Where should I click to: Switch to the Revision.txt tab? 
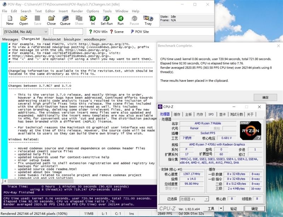point(52,39)
